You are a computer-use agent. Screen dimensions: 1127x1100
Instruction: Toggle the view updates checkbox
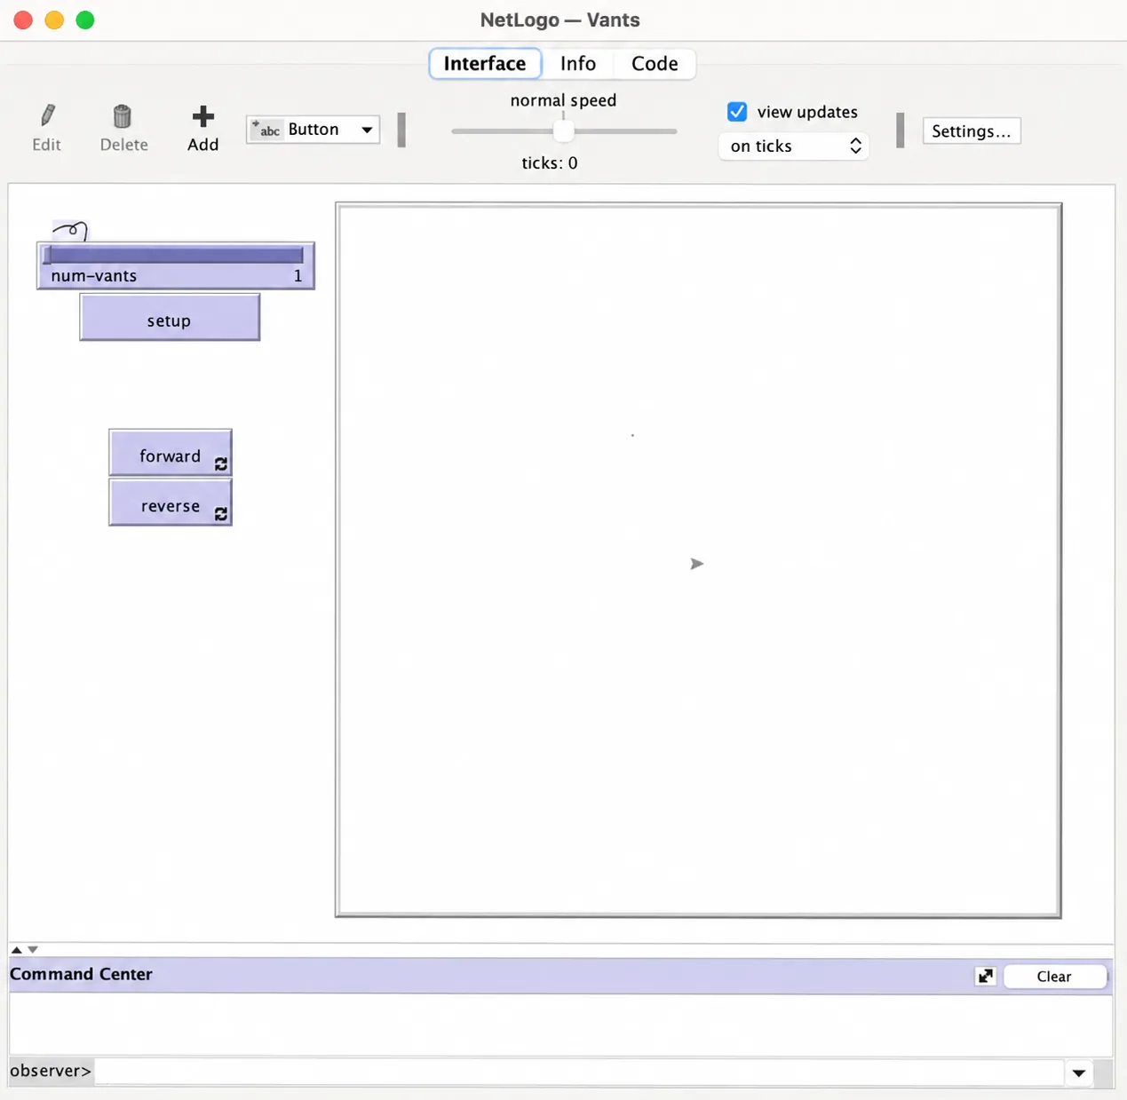[737, 112]
